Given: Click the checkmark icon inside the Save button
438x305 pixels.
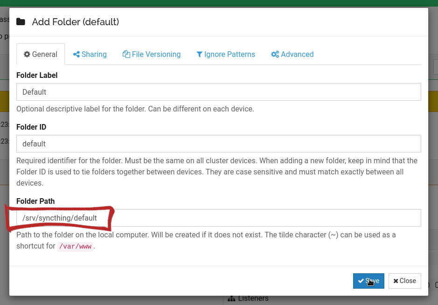Looking at the screenshot, I should [361, 281].
